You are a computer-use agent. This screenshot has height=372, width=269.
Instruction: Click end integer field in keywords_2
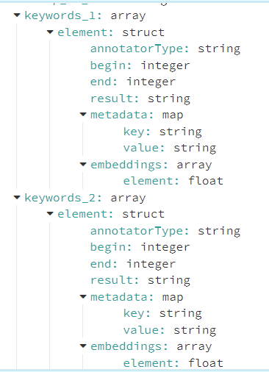coord(133,264)
